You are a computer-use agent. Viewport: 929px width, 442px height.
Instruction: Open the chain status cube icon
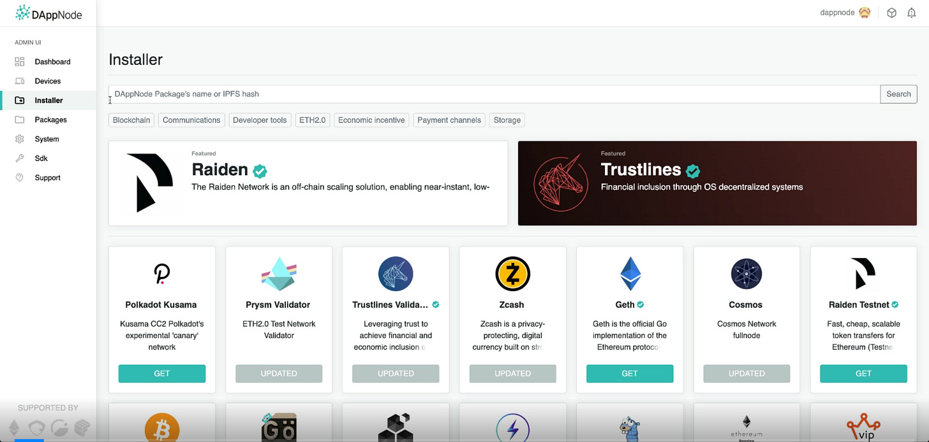(892, 13)
